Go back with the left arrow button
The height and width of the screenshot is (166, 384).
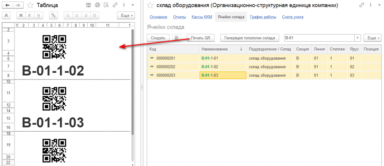coord(7,5)
